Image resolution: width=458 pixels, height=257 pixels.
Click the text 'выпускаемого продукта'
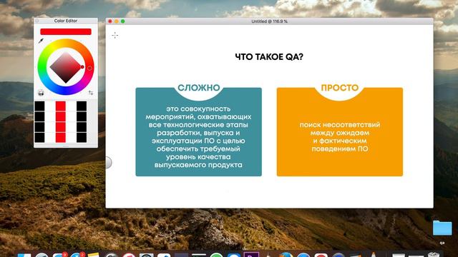point(198,165)
